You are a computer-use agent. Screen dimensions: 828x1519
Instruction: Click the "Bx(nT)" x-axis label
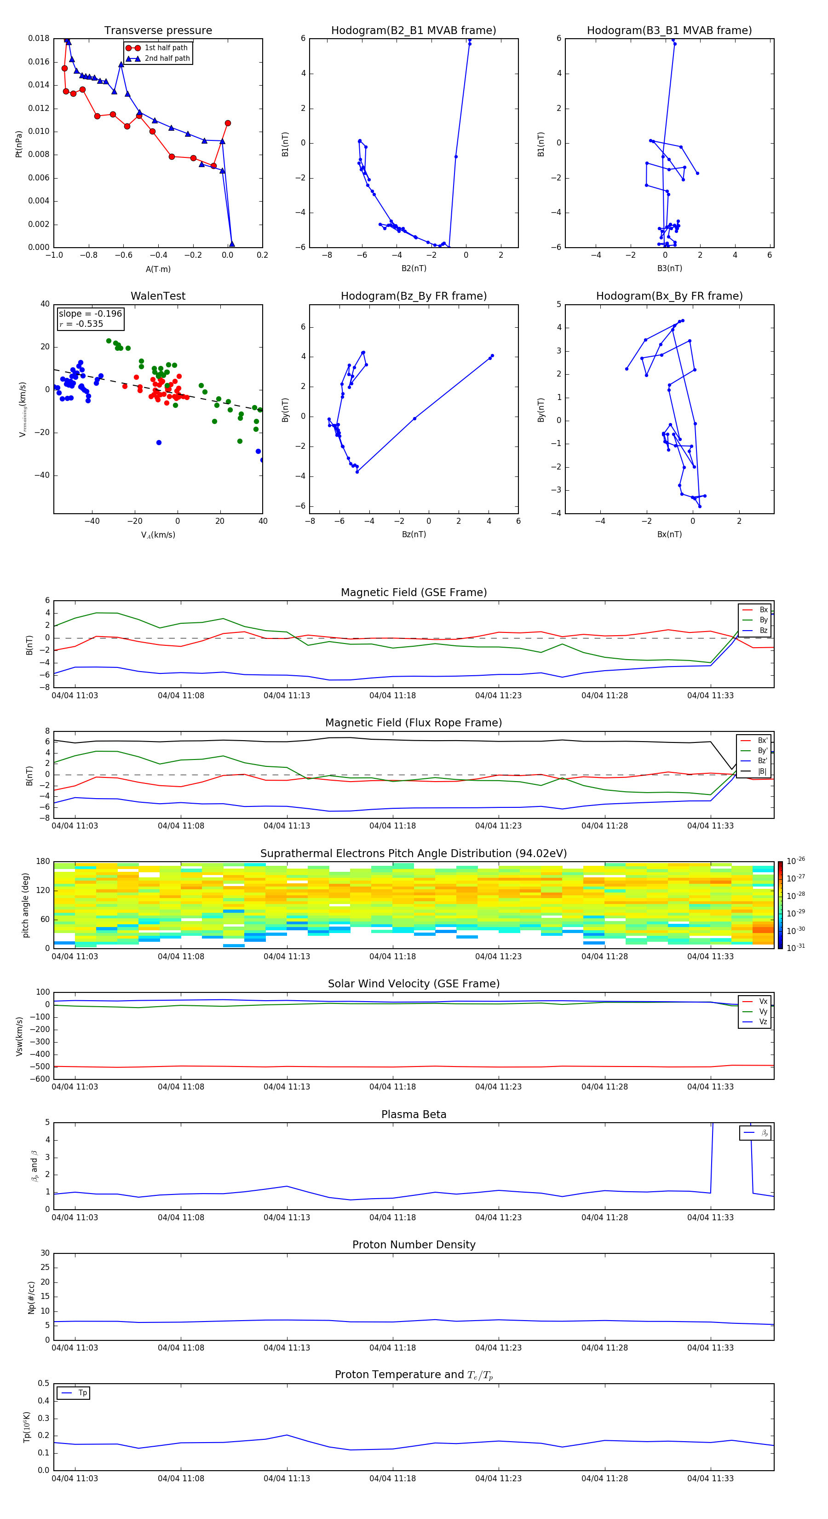669,534
